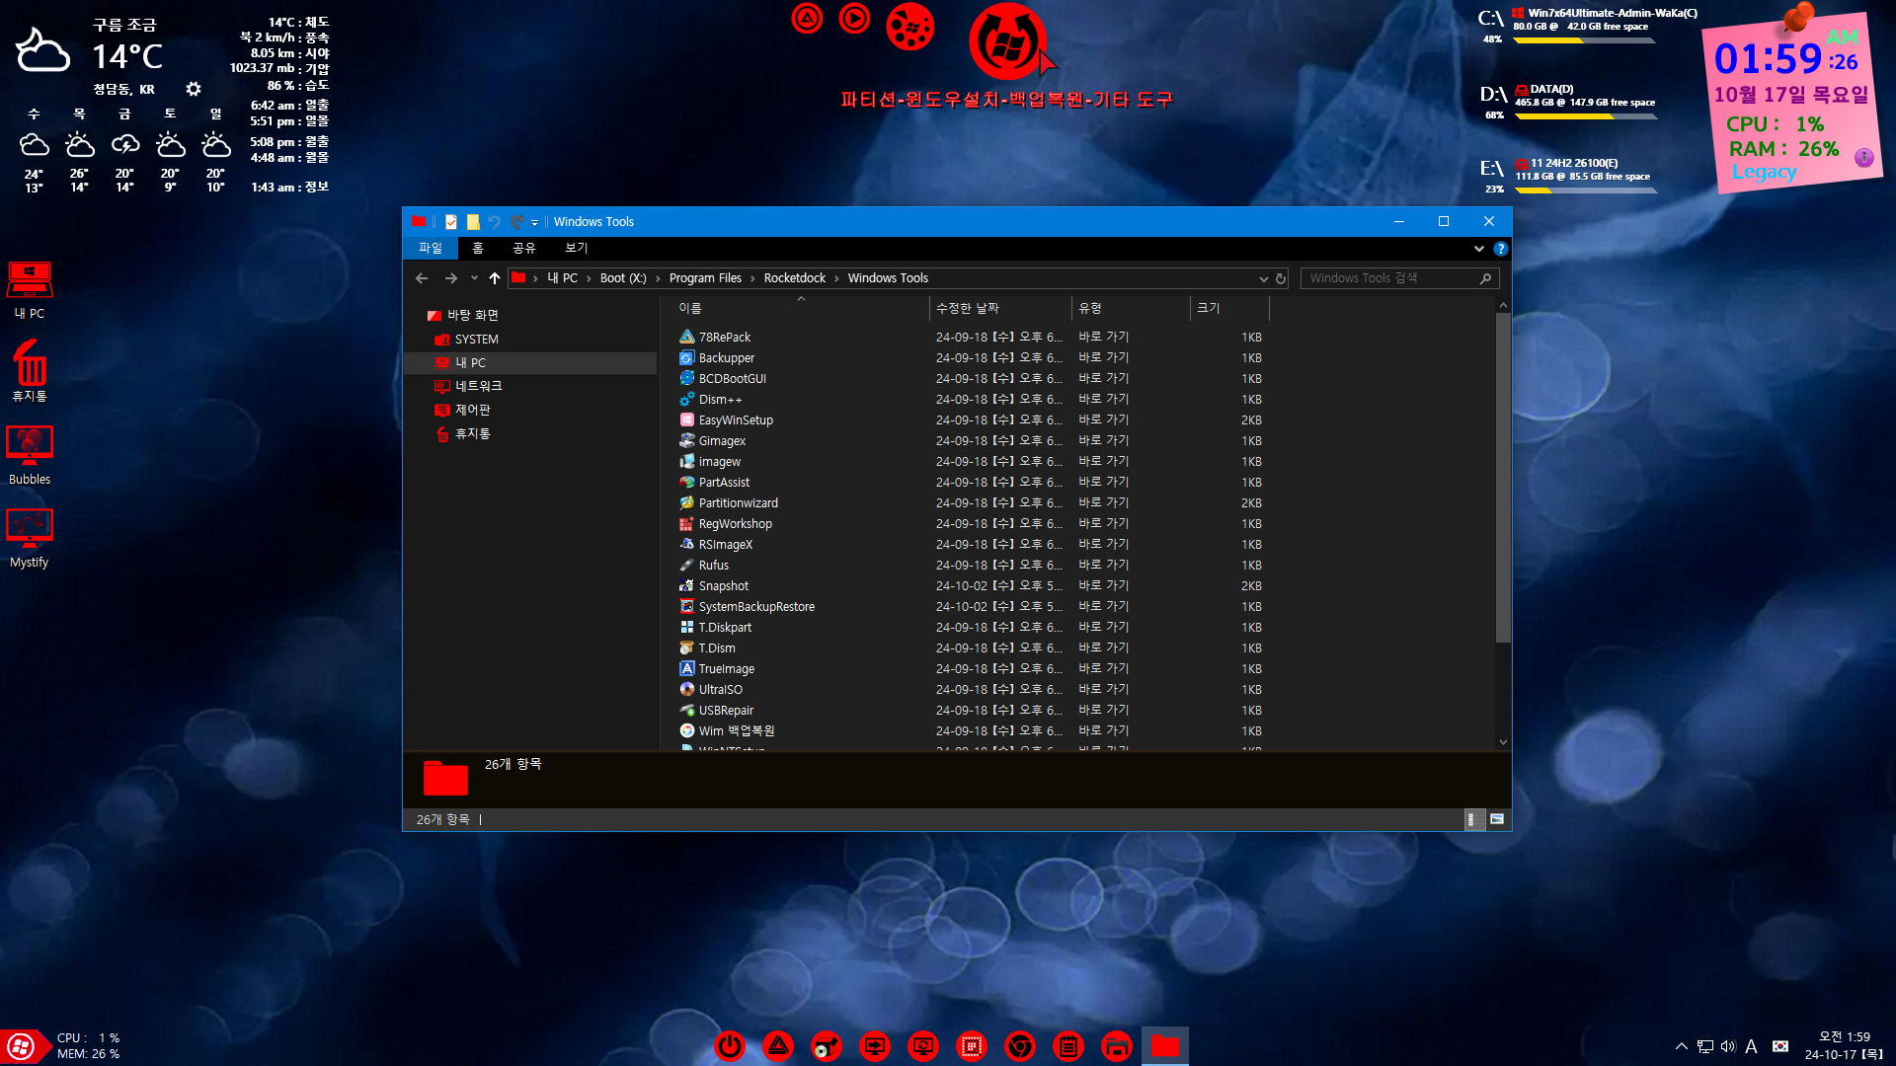Expand the Quick Access Toolbar customize dropdown

point(534,223)
